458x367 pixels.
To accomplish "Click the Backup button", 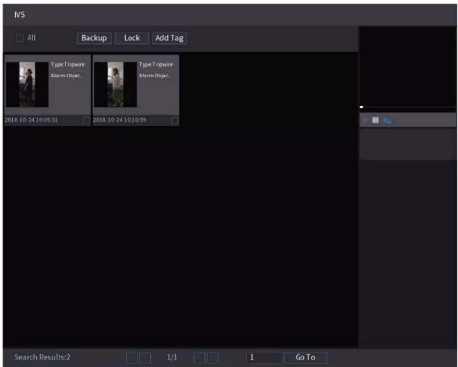I will [94, 38].
